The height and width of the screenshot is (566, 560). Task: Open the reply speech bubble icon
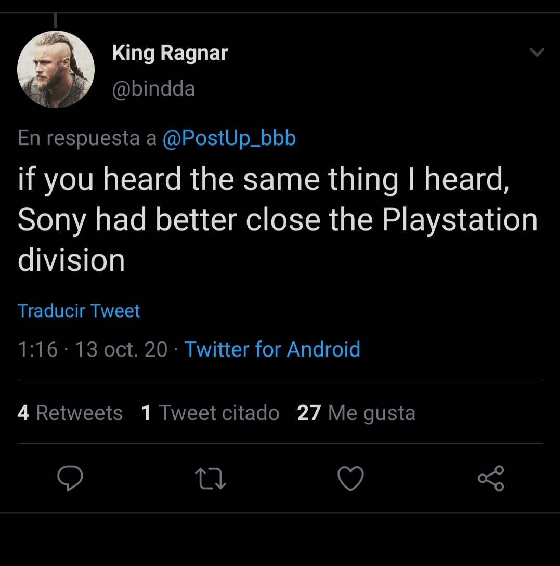[70, 478]
